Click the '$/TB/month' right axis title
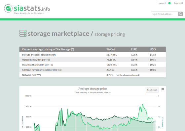The height and width of the screenshot is (131, 185). [x=162, y=122]
